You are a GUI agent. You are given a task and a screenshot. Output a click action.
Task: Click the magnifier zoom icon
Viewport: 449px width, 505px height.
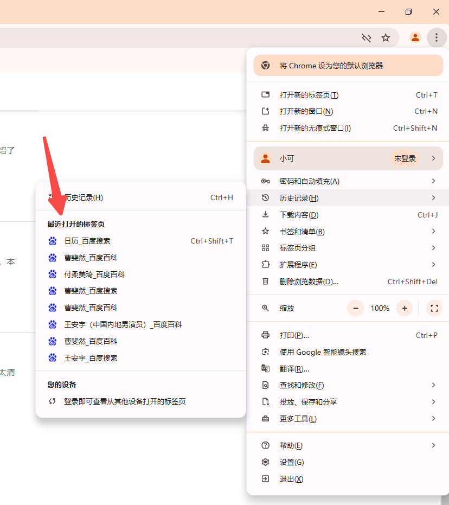click(265, 308)
